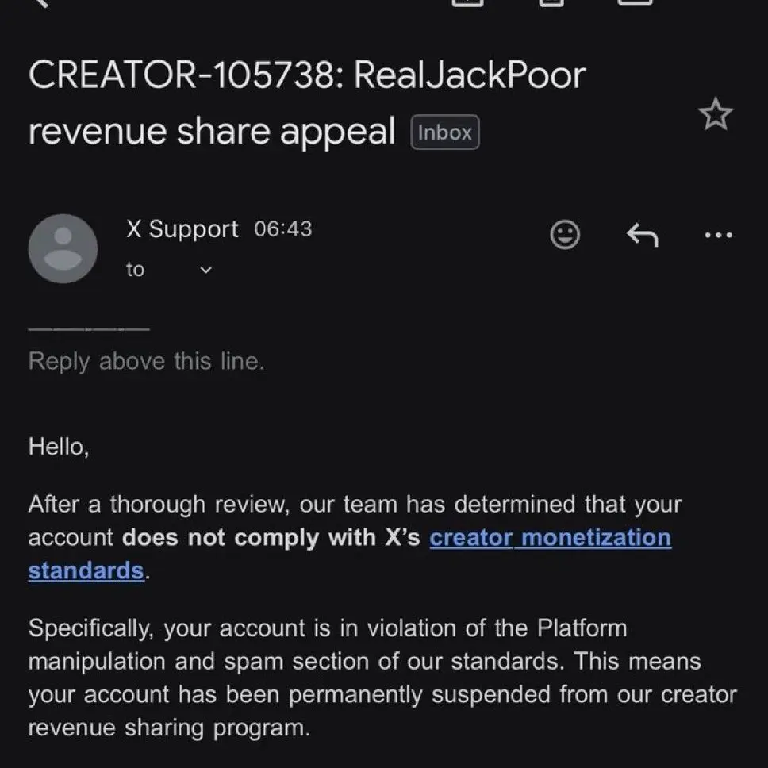Reply to X Support using arrow icon
The width and height of the screenshot is (768, 768).
pos(642,235)
